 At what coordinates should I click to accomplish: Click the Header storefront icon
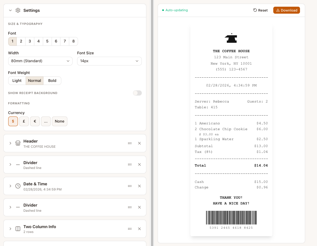coord(18,143)
